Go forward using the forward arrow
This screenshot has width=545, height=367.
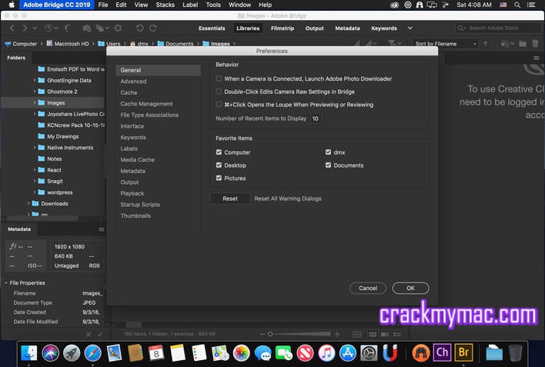tap(25, 28)
